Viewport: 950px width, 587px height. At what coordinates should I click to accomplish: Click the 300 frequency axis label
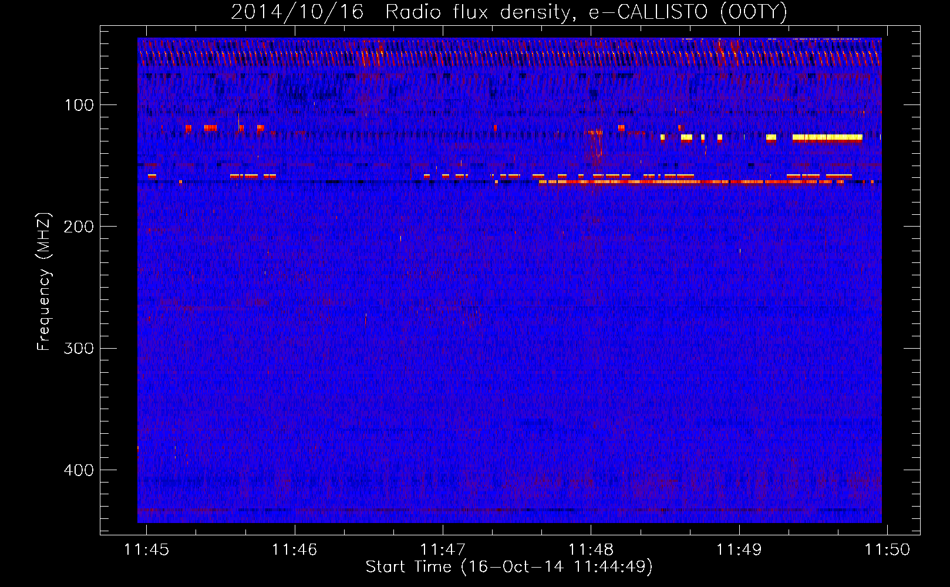[x=79, y=348]
